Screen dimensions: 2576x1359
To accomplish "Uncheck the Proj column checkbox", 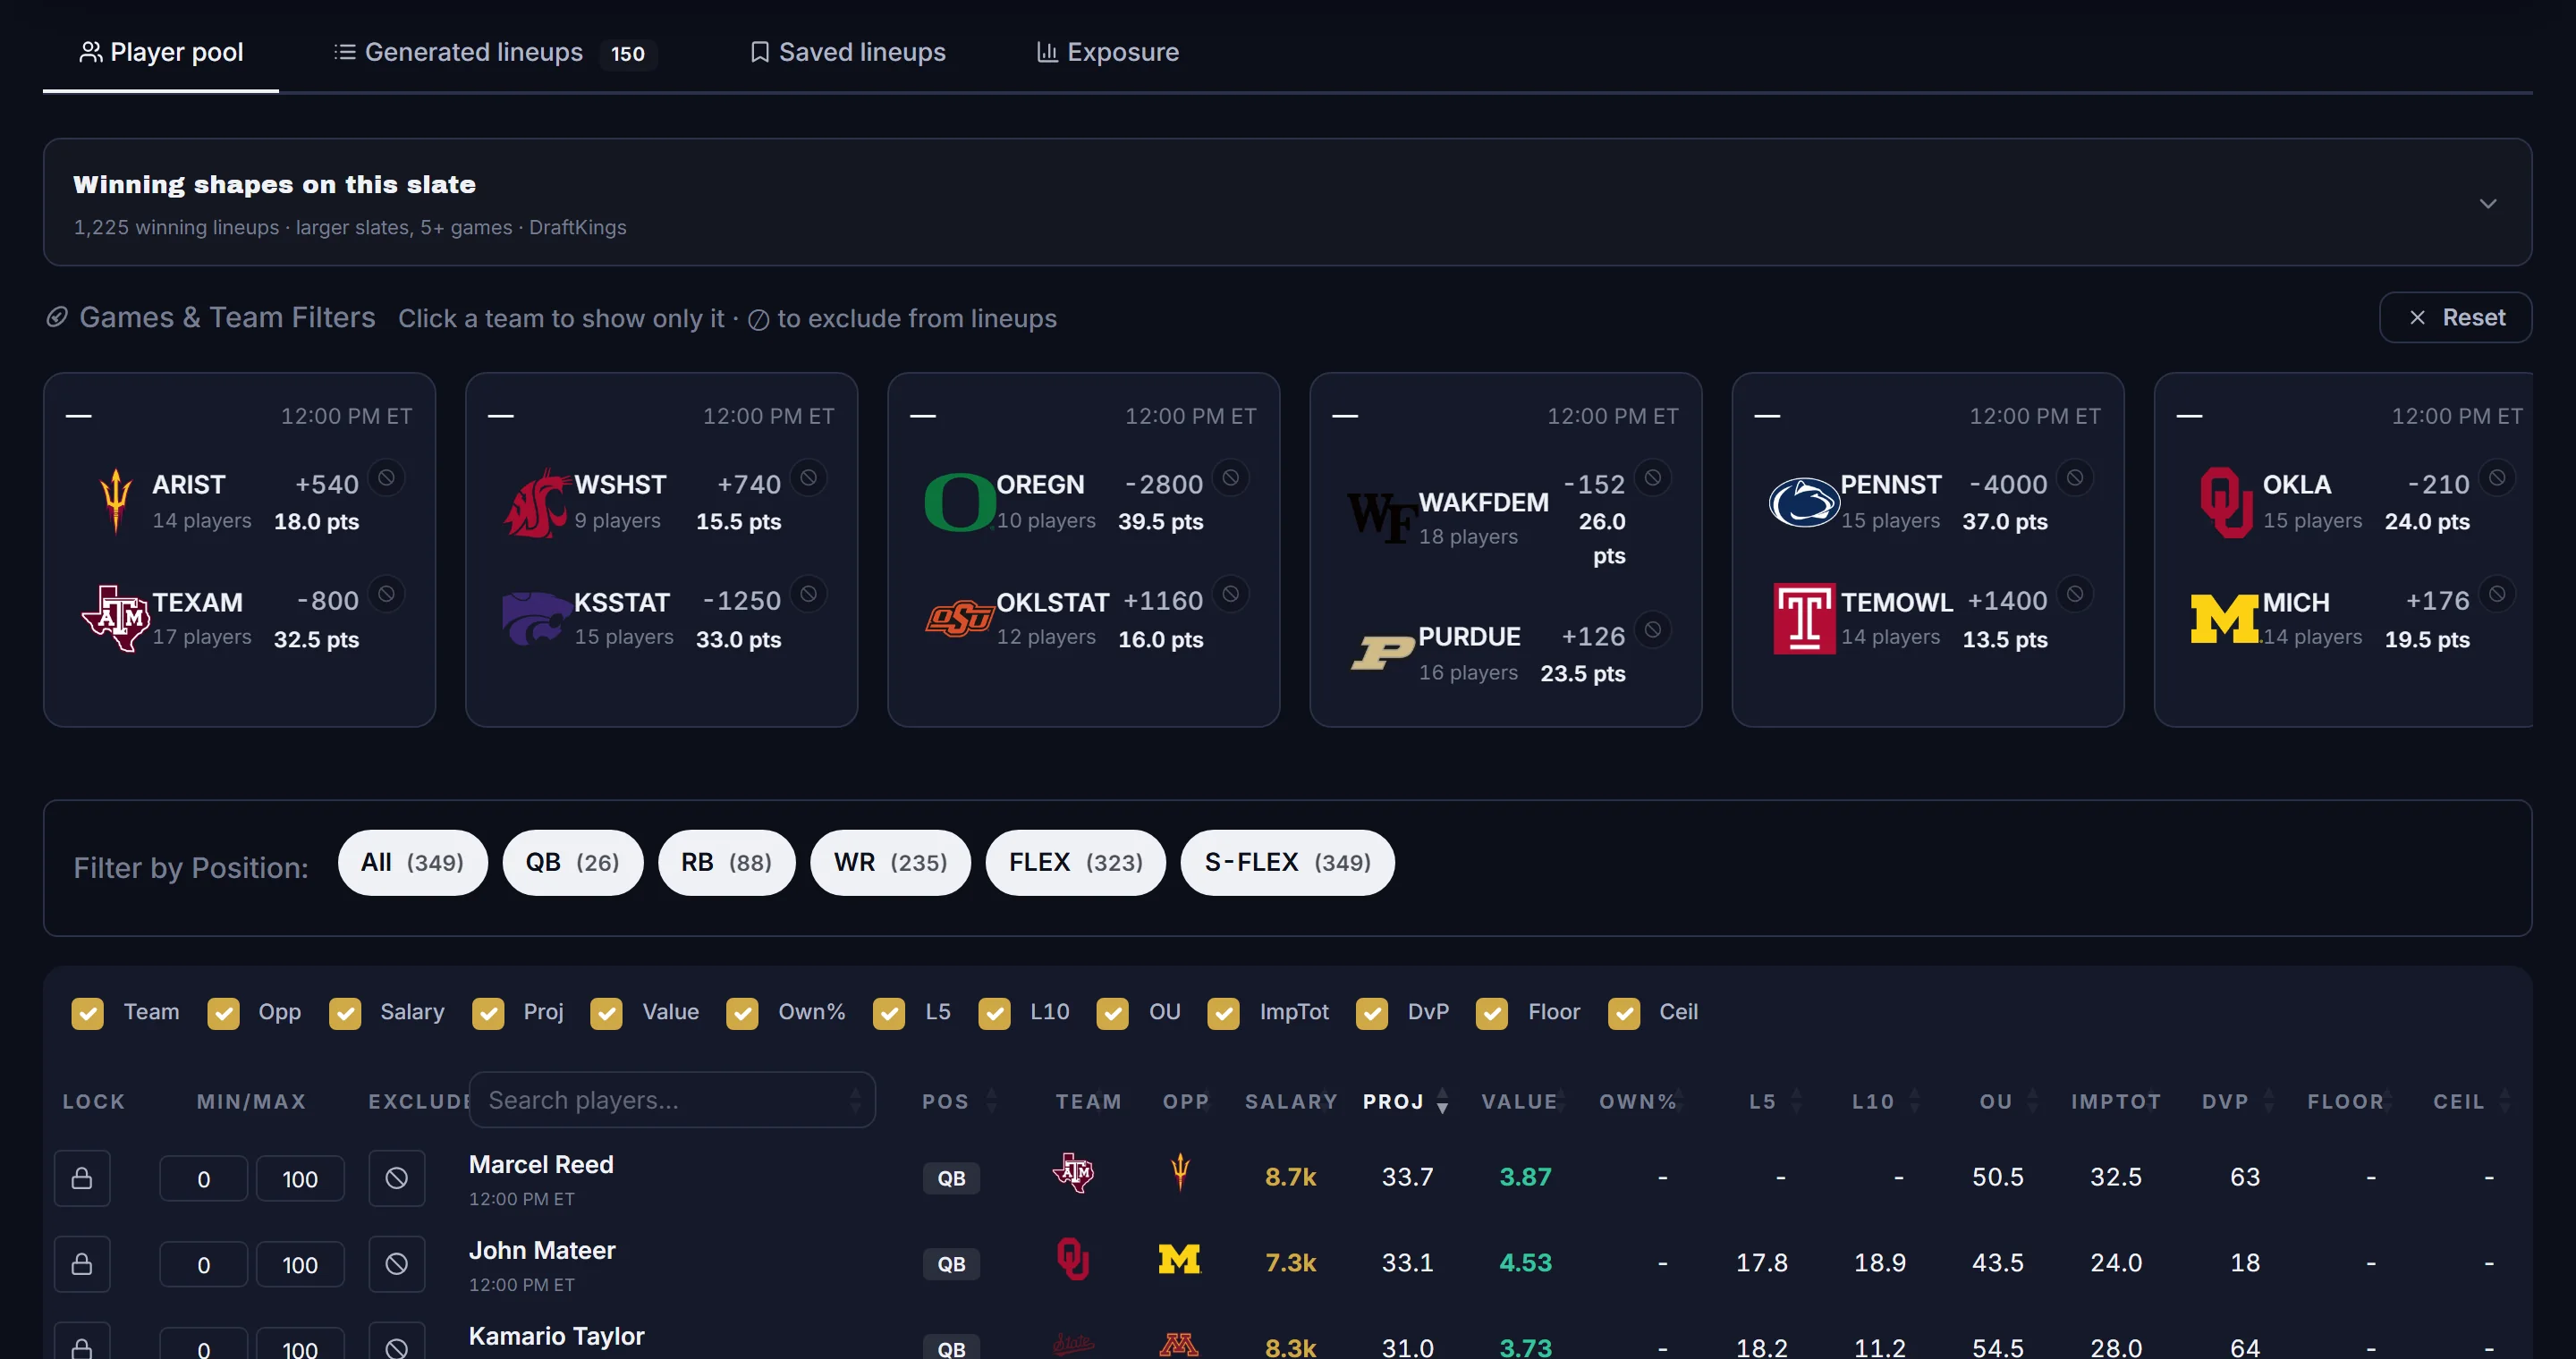I will coord(488,1013).
